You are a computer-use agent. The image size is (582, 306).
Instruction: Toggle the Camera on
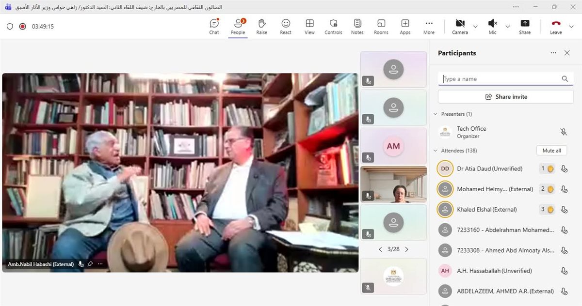point(460,27)
